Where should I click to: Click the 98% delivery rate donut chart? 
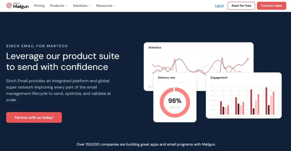pos(175,102)
